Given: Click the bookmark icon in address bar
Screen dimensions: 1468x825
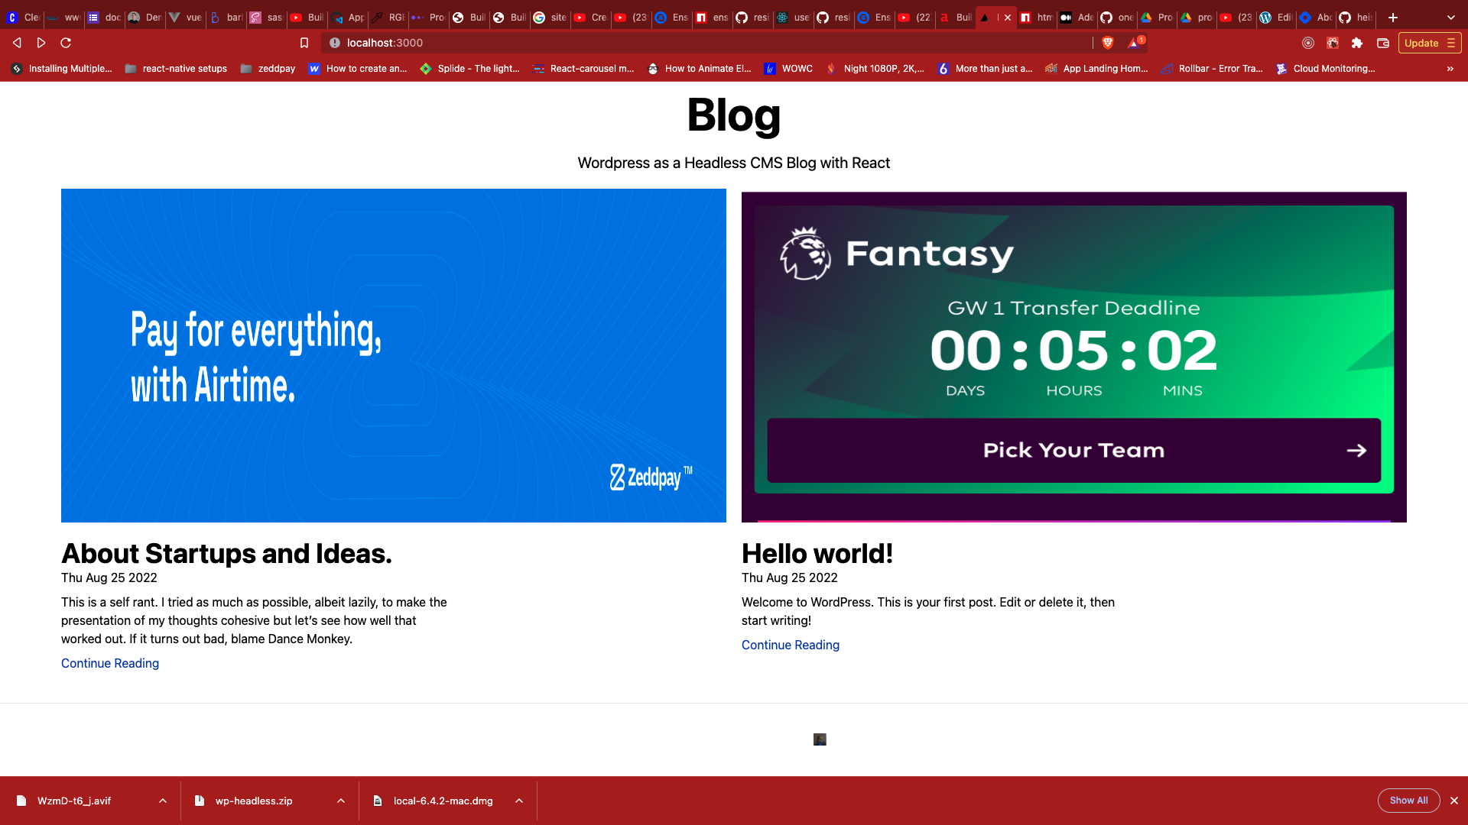Looking at the screenshot, I should click(304, 42).
